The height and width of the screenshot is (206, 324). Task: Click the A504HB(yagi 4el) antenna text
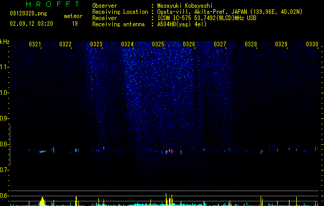tap(182, 24)
